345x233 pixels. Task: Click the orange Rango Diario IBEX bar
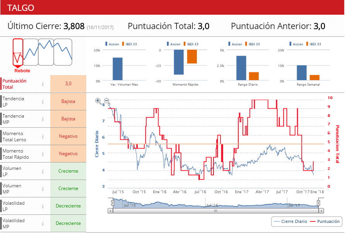(x=254, y=76)
